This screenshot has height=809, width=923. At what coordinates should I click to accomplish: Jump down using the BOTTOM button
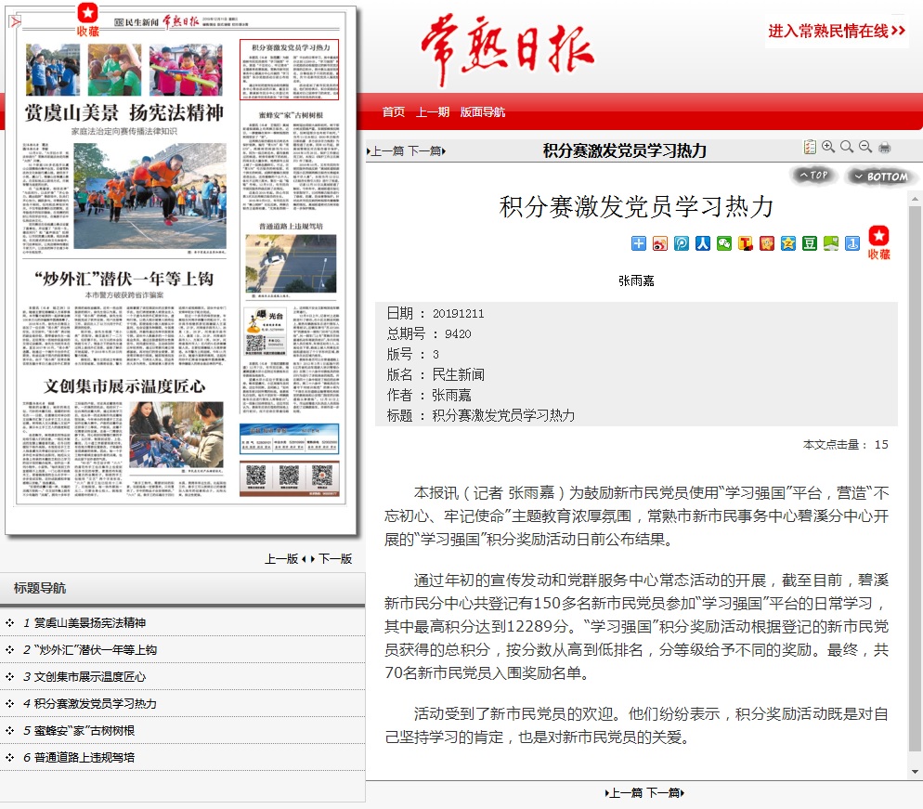click(x=881, y=176)
